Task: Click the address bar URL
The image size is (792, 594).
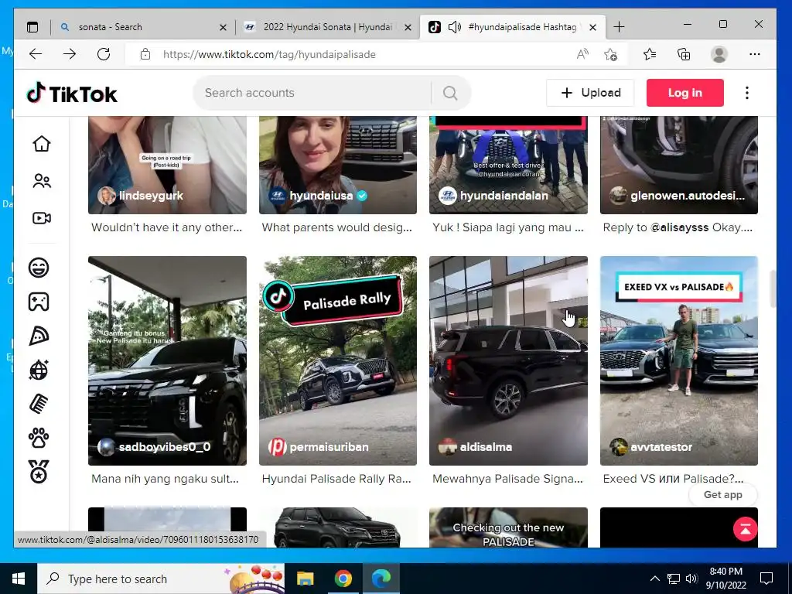Action: click(269, 55)
